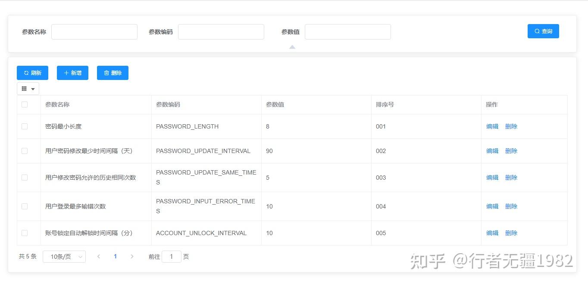This screenshot has height=285, width=588.
Task: Click 删除 for ACCOUNT_UNLOCK_INTERVAL row
Action: (511, 233)
